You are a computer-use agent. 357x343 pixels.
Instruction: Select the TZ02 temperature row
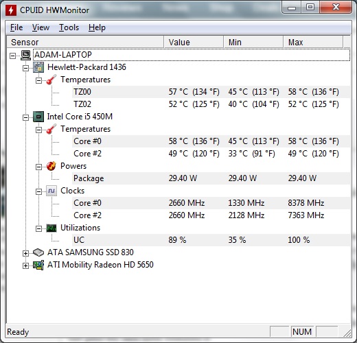click(211, 104)
